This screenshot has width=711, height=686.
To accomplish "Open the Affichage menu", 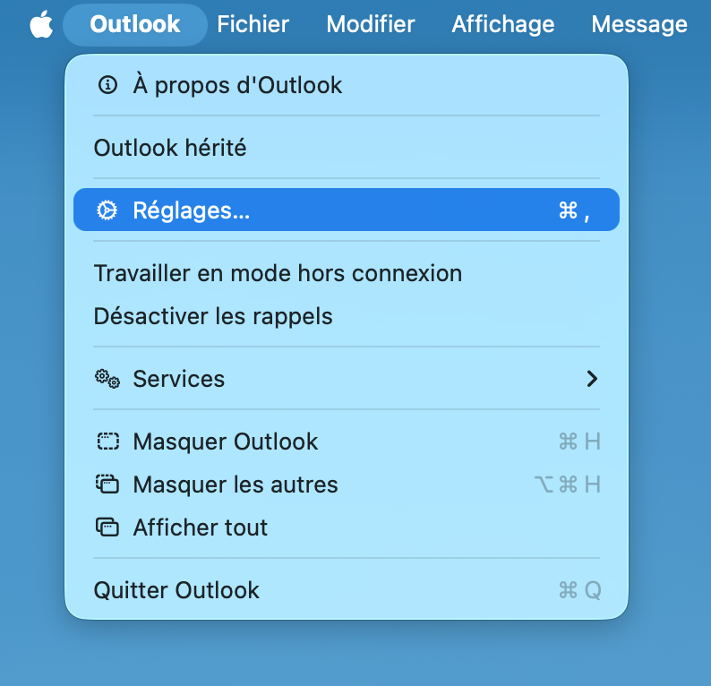I will click(x=503, y=24).
